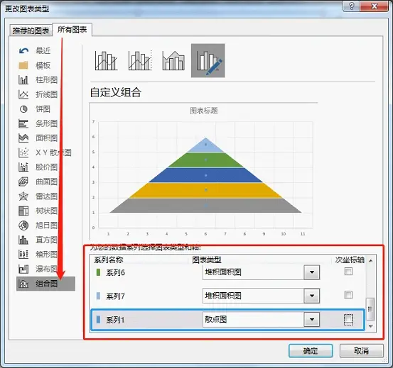Image resolution: width=393 pixels, height=368 pixels.
Task: Toggle secondary axis for 系列7
Action: pos(348,295)
